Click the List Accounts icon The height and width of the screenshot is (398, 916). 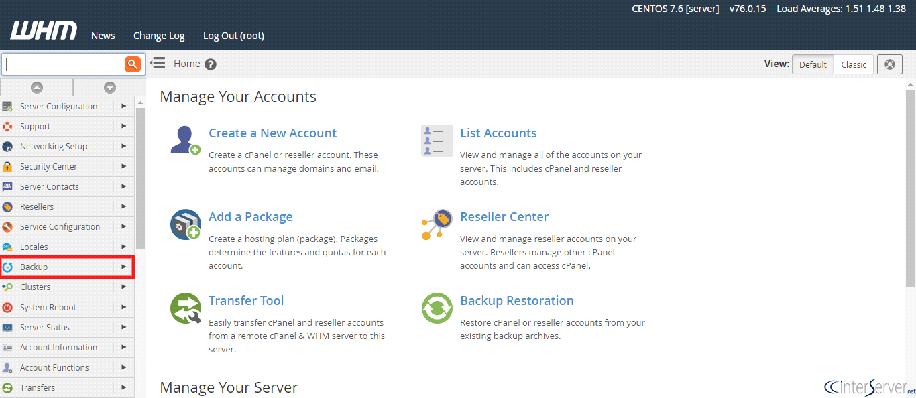tap(437, 141)
